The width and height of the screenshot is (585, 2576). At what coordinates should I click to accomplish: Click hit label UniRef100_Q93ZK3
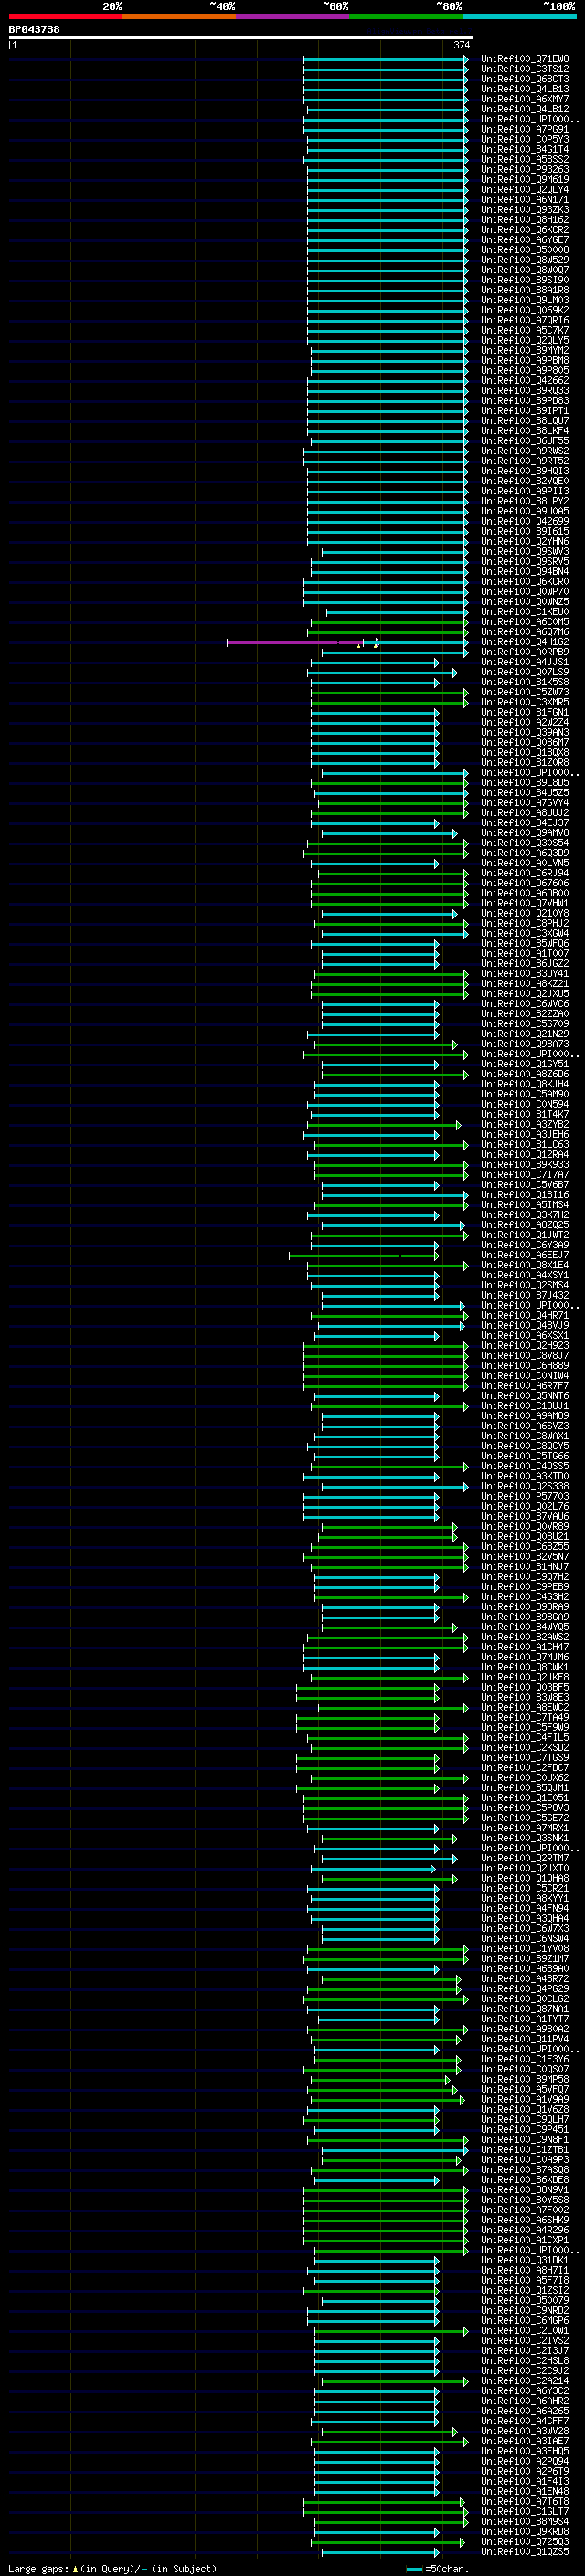pyautogui.click(x=525, y=210)
